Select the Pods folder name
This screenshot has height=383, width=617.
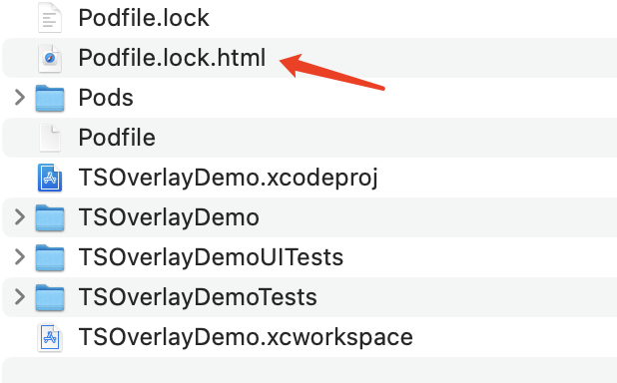[x=106, y=98]
